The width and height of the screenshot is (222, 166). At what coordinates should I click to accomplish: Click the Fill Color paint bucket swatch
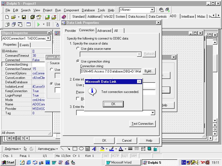[x=102, y=149]
